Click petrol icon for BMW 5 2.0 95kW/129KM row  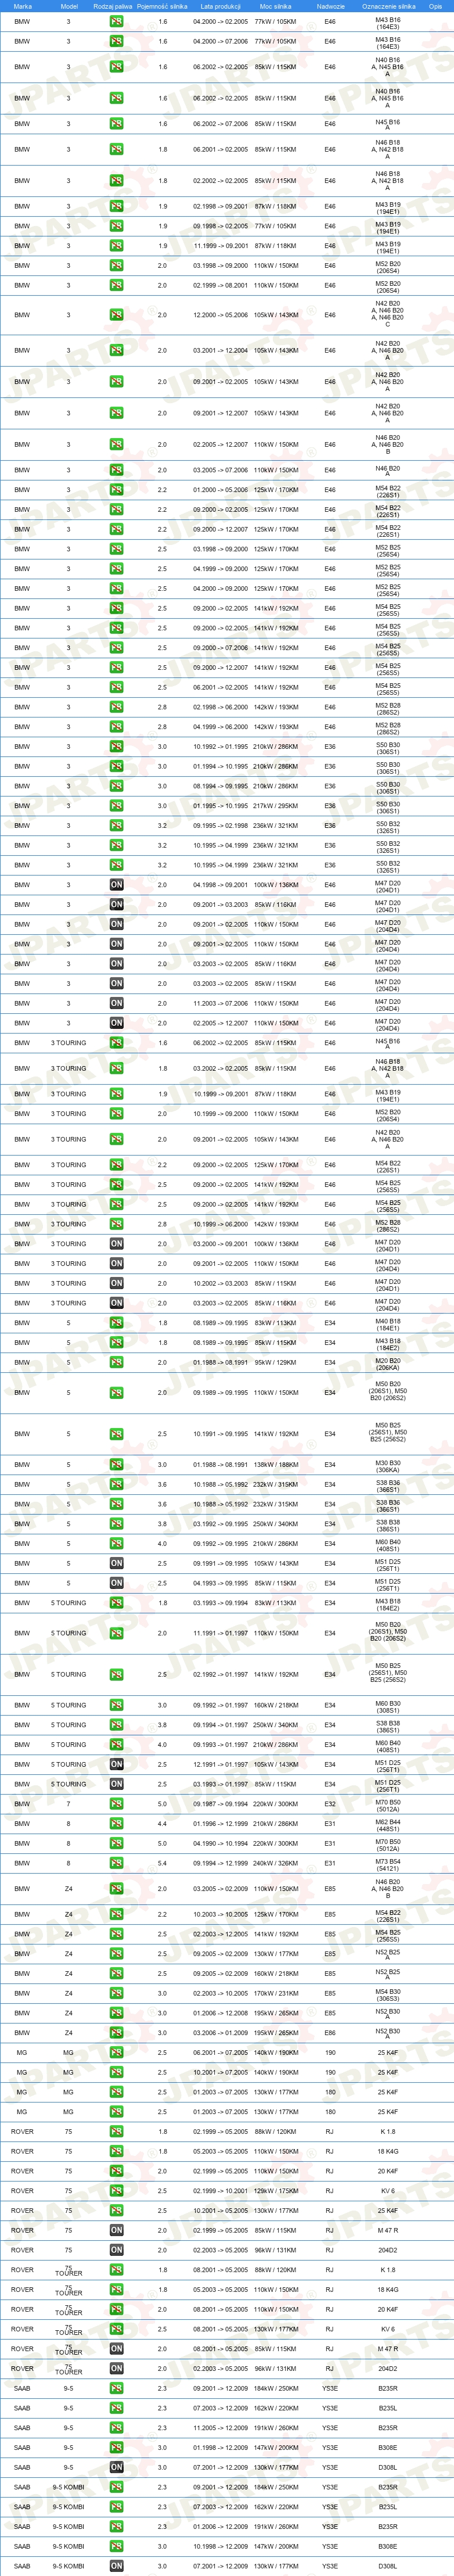(x=116, y=1362)
